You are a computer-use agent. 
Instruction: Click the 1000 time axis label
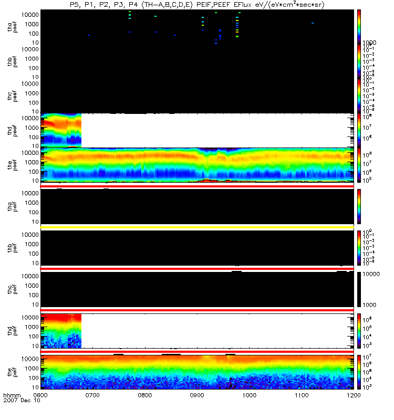[x=249, y=395]
